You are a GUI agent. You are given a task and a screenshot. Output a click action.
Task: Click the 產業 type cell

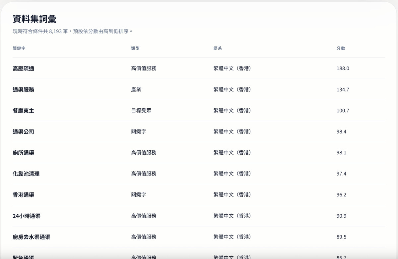(x=136, y=90)
